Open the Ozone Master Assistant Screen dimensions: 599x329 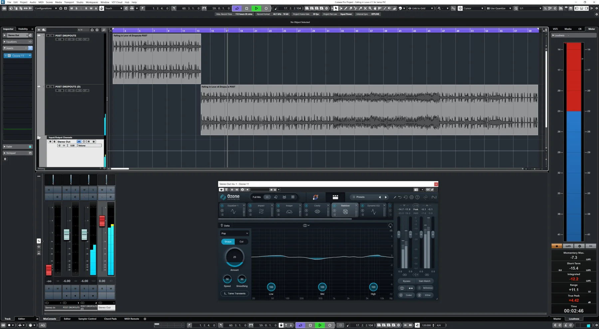316,197
